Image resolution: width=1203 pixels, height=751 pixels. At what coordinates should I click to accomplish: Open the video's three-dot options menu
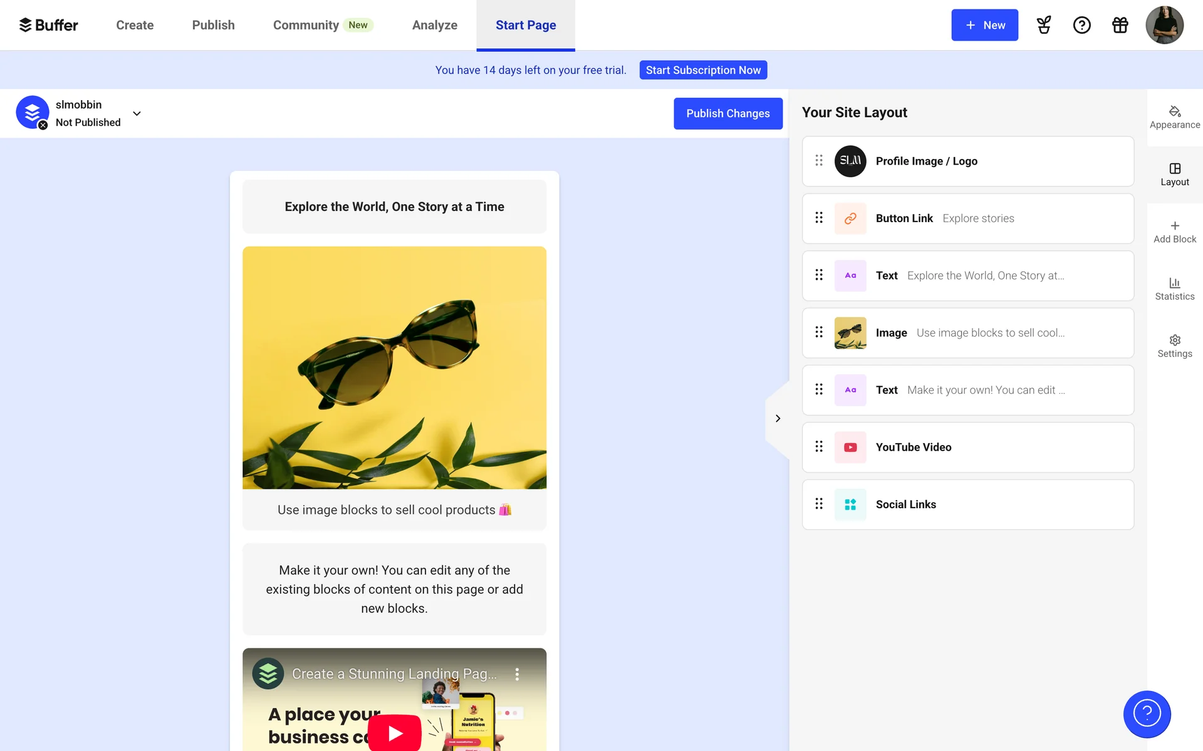(516, 674)
